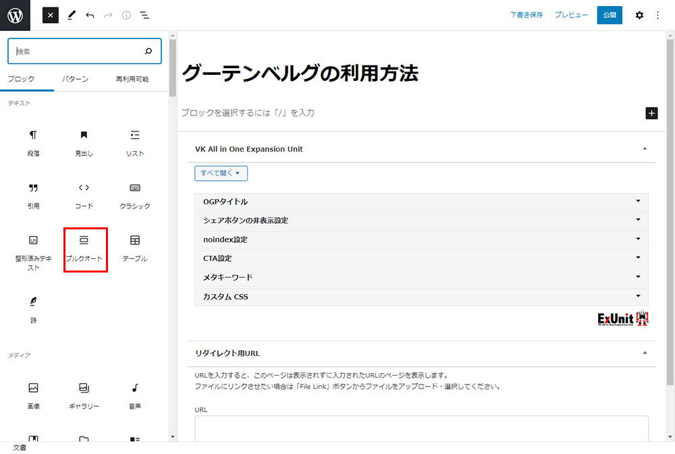Open the すべて開く dropdown button

coord(221,173)
